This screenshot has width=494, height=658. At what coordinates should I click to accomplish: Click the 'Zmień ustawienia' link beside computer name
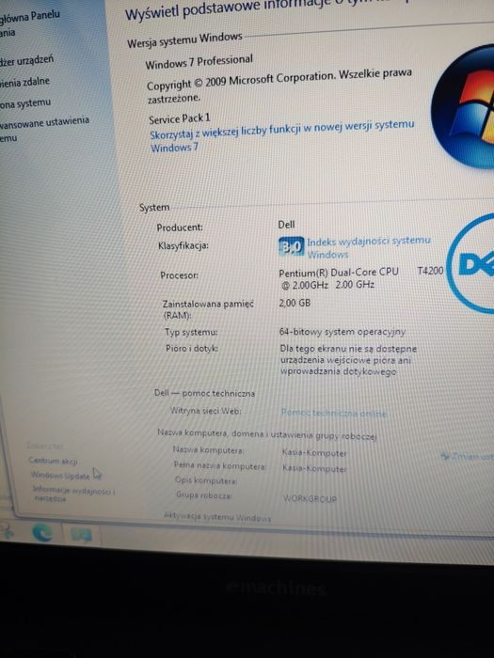(x=467, y=456)
